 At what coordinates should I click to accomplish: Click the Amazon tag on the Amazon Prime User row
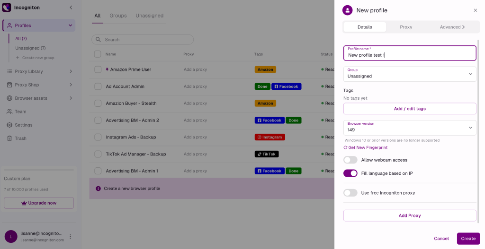pos(265,70)
